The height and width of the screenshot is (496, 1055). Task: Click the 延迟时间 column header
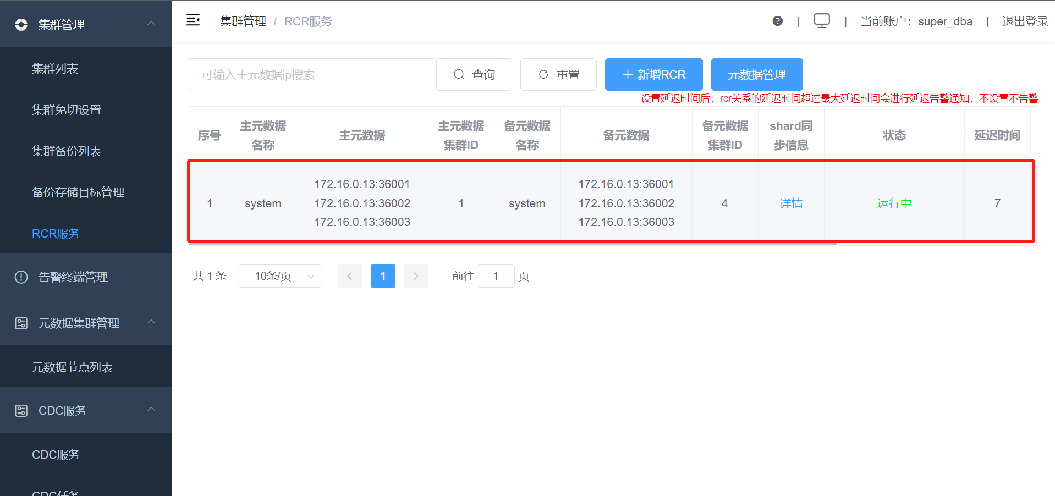click(x=997, y=135)
